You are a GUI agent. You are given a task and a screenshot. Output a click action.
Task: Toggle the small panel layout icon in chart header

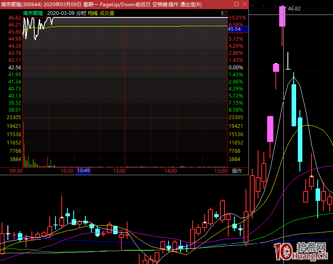pyautogui.click(x=224, y=13)
